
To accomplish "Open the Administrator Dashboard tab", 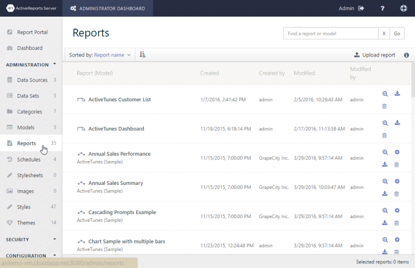I will click(107, 8).
